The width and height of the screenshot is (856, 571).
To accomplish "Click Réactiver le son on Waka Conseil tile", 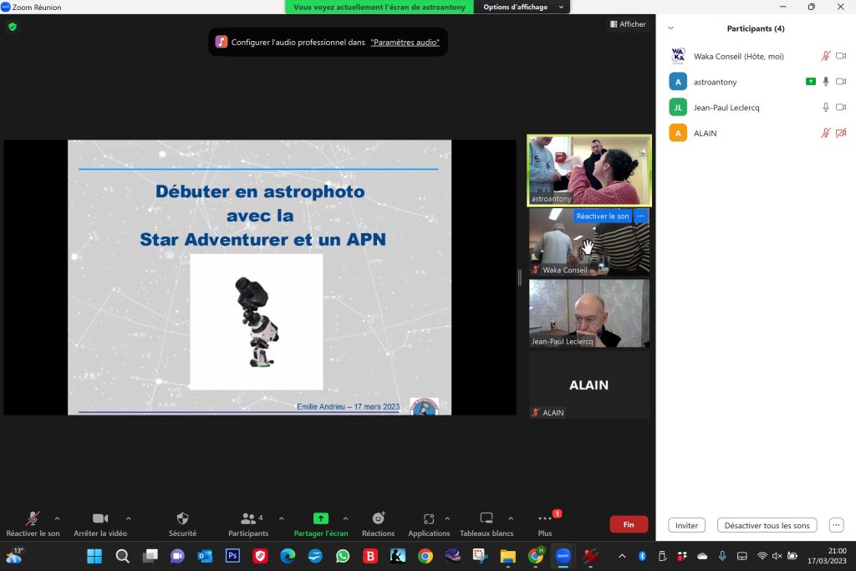I will [602, 217].
